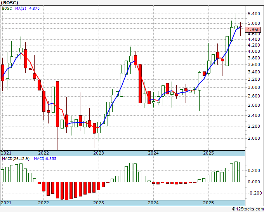Open the 12Stocks.com watermark link
Image resolution: width=264 pixels, height=212 pixels.
pyautogui.click(x=247, y=209)
